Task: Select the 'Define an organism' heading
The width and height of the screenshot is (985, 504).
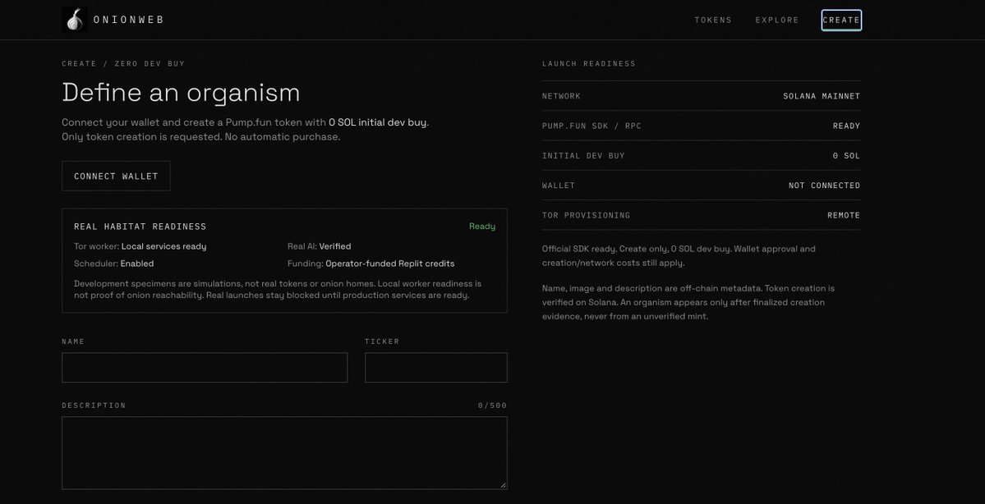Action: point(181,92)
